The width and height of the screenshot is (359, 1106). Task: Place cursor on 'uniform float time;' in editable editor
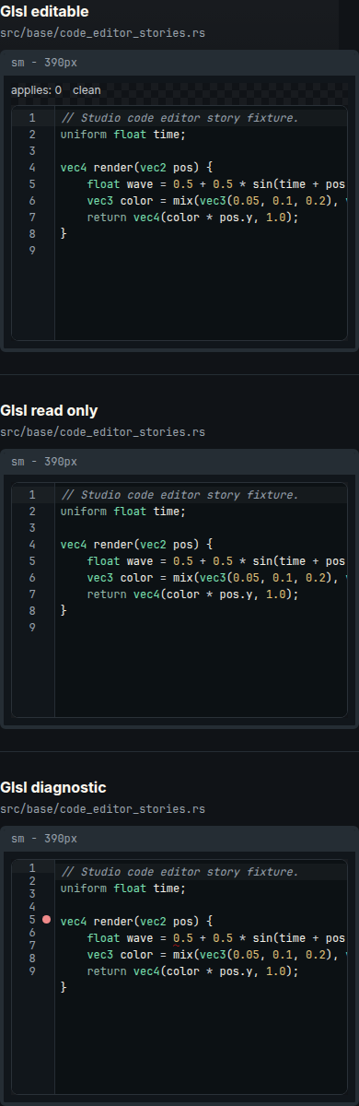pyautogui.click(x=123, y=135)
